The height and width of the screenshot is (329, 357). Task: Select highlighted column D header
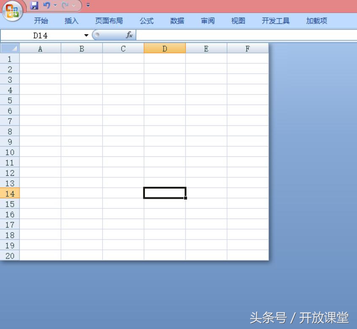click(165, 49)
